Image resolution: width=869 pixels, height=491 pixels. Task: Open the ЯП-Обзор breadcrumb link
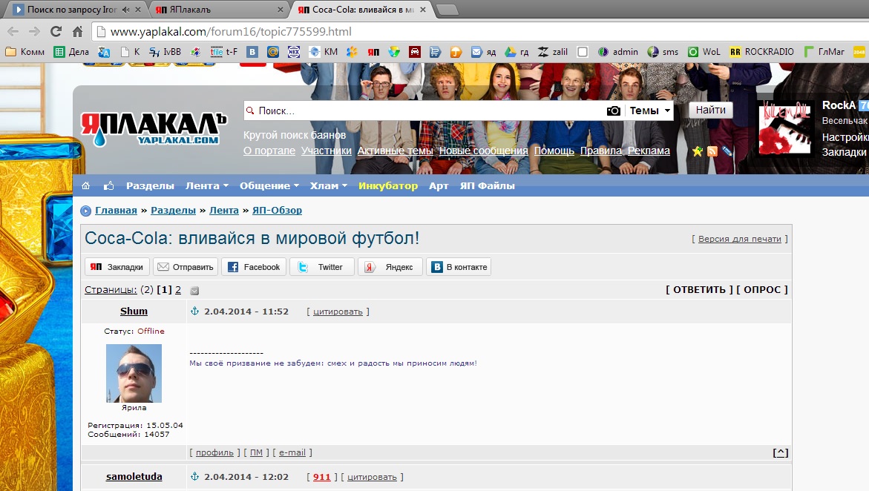(277, 210)
